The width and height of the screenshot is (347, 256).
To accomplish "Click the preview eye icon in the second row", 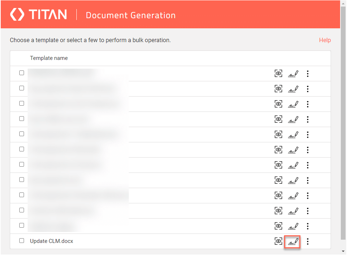I will [278, 89].
